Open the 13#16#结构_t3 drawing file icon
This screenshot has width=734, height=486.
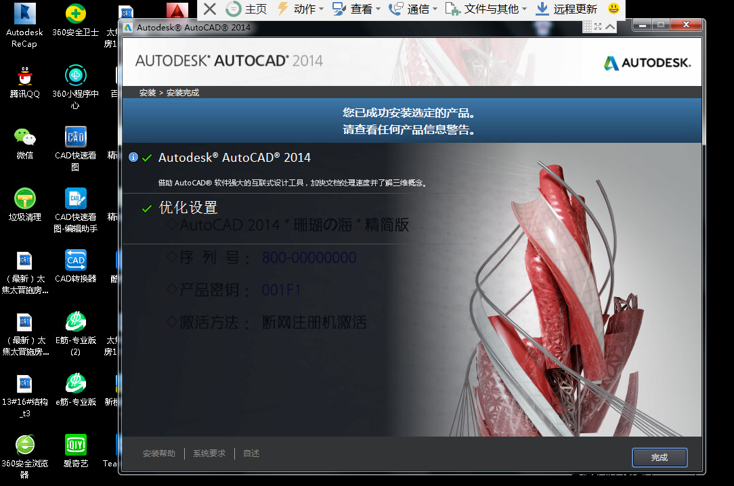25,396
